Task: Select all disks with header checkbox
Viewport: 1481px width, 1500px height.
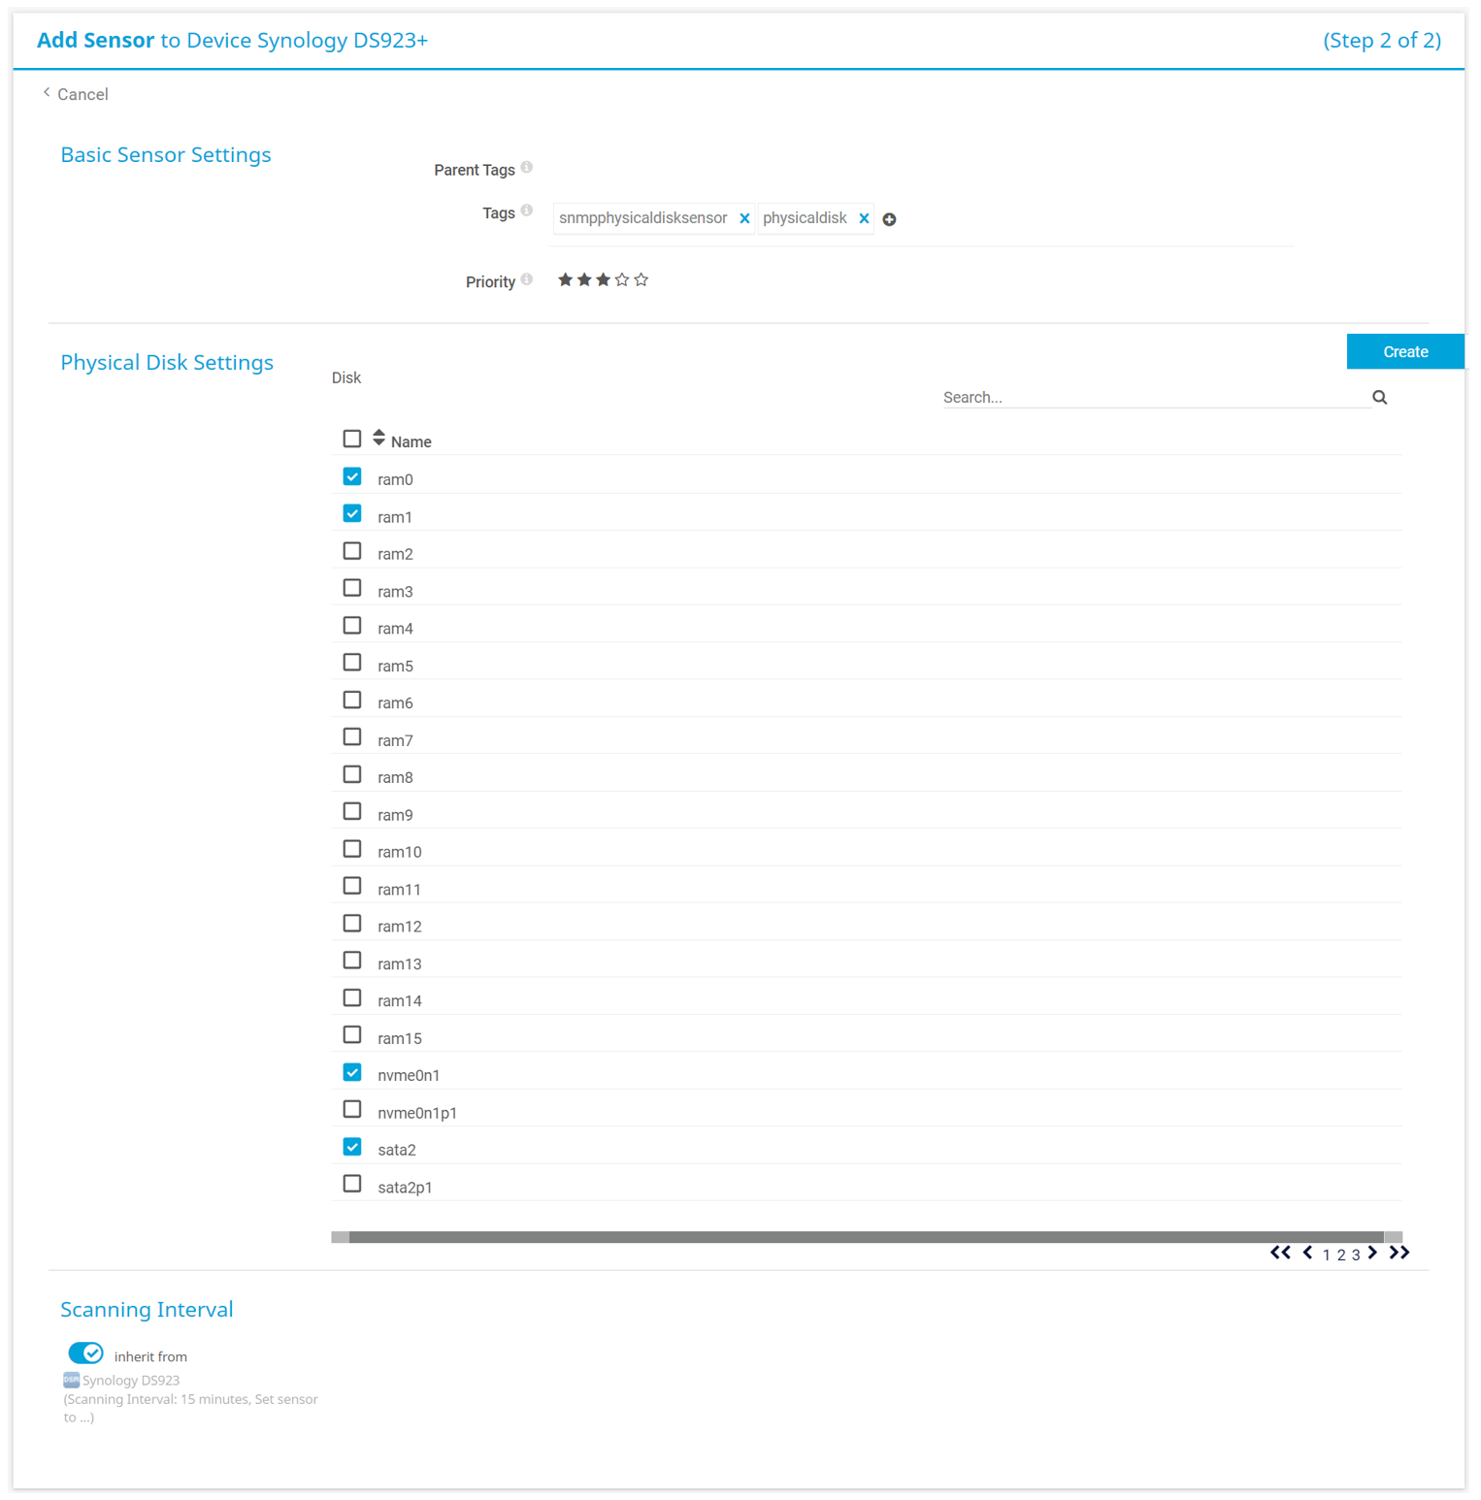Action: click(352, 439)
